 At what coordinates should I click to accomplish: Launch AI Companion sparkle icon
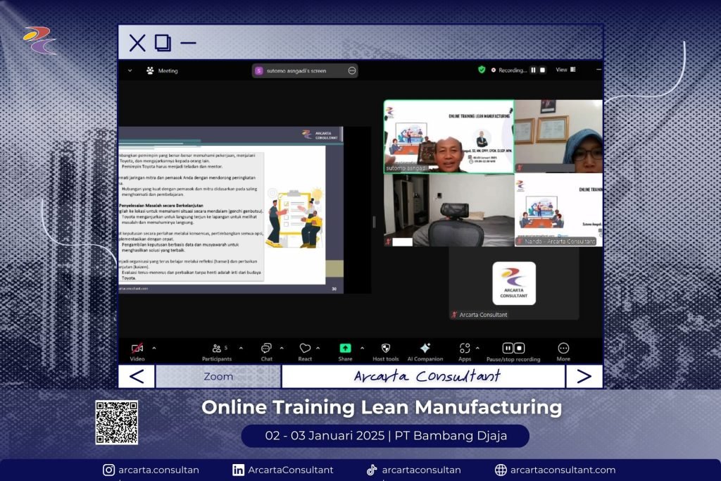[x=425, y=349]
